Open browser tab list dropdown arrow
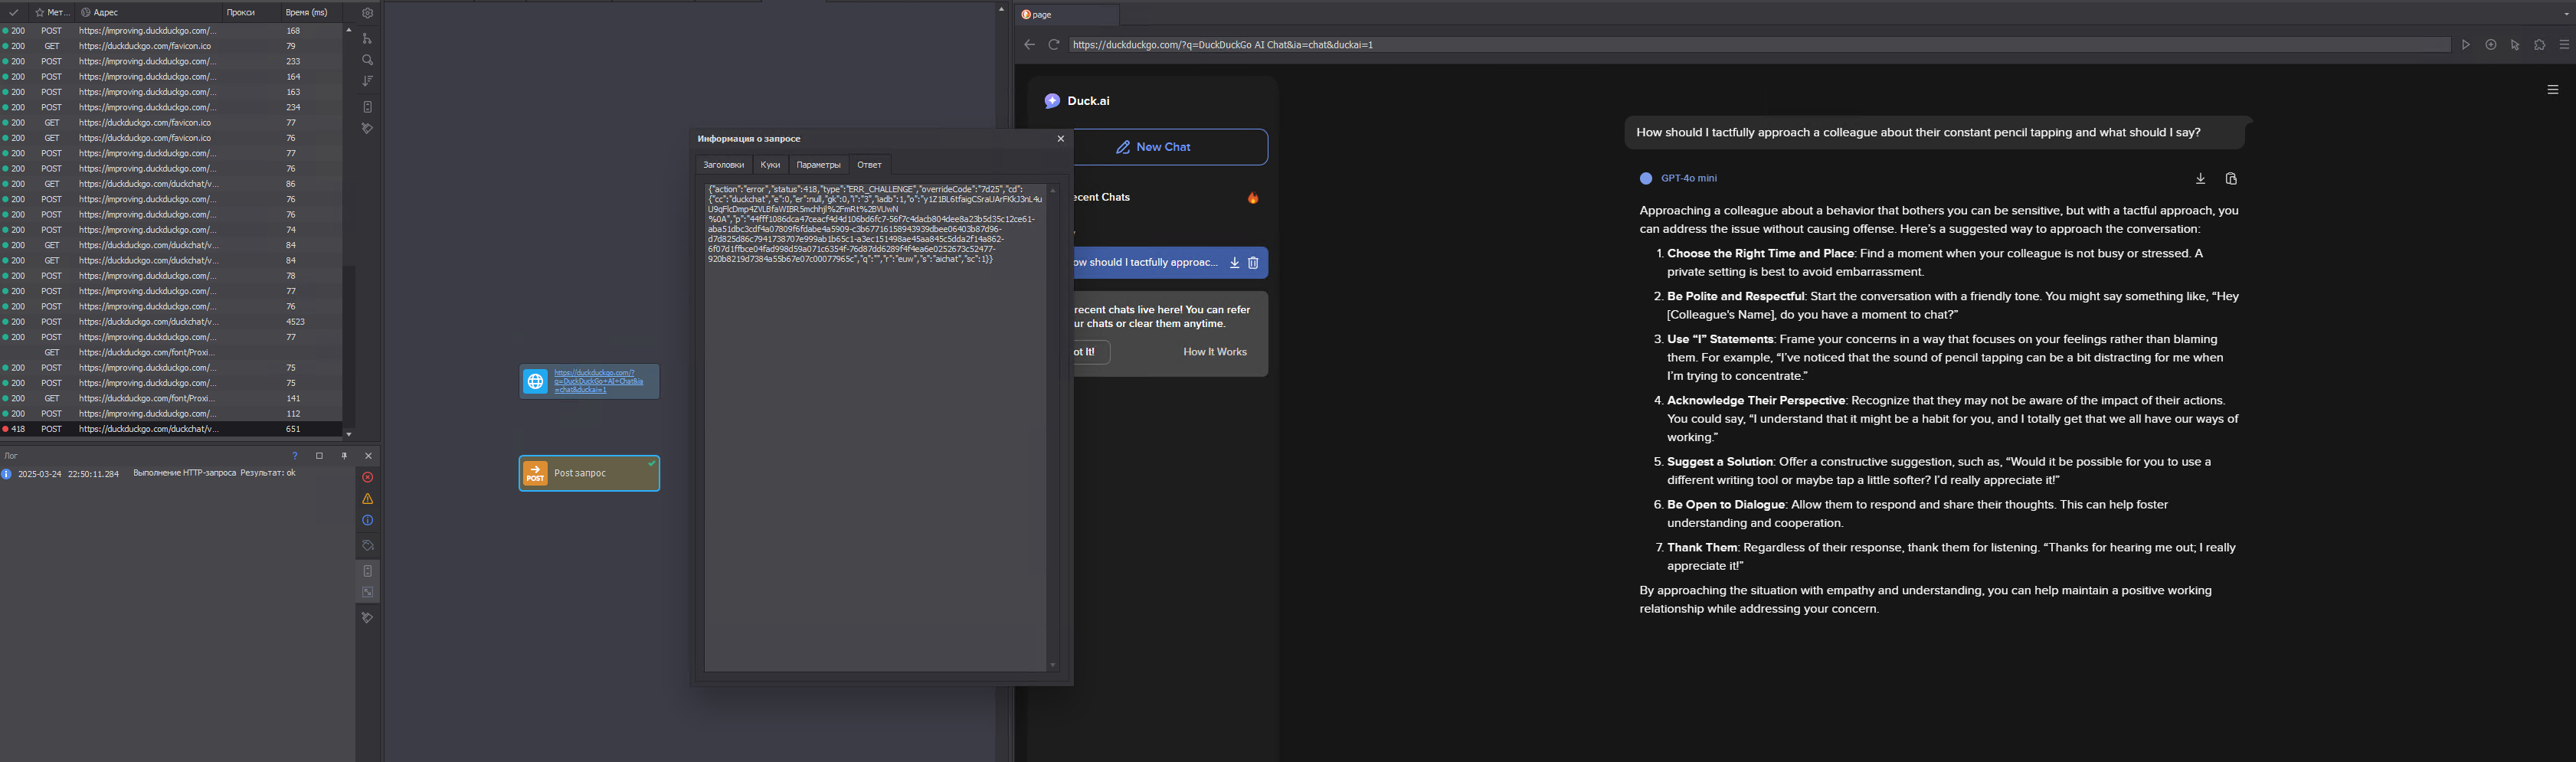 pos(2566,15)
